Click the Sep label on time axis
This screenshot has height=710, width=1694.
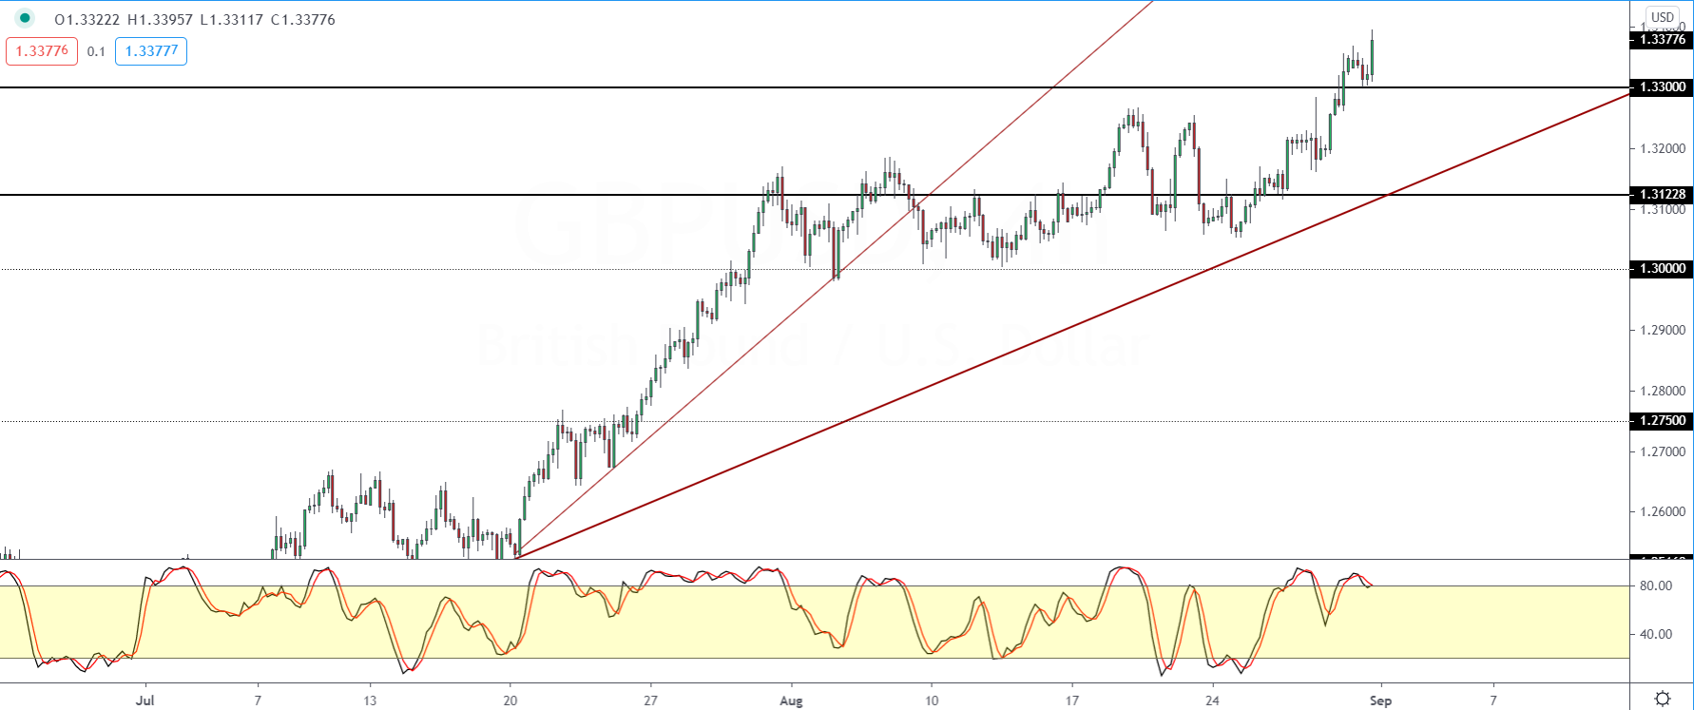[x=1381, y=700]
